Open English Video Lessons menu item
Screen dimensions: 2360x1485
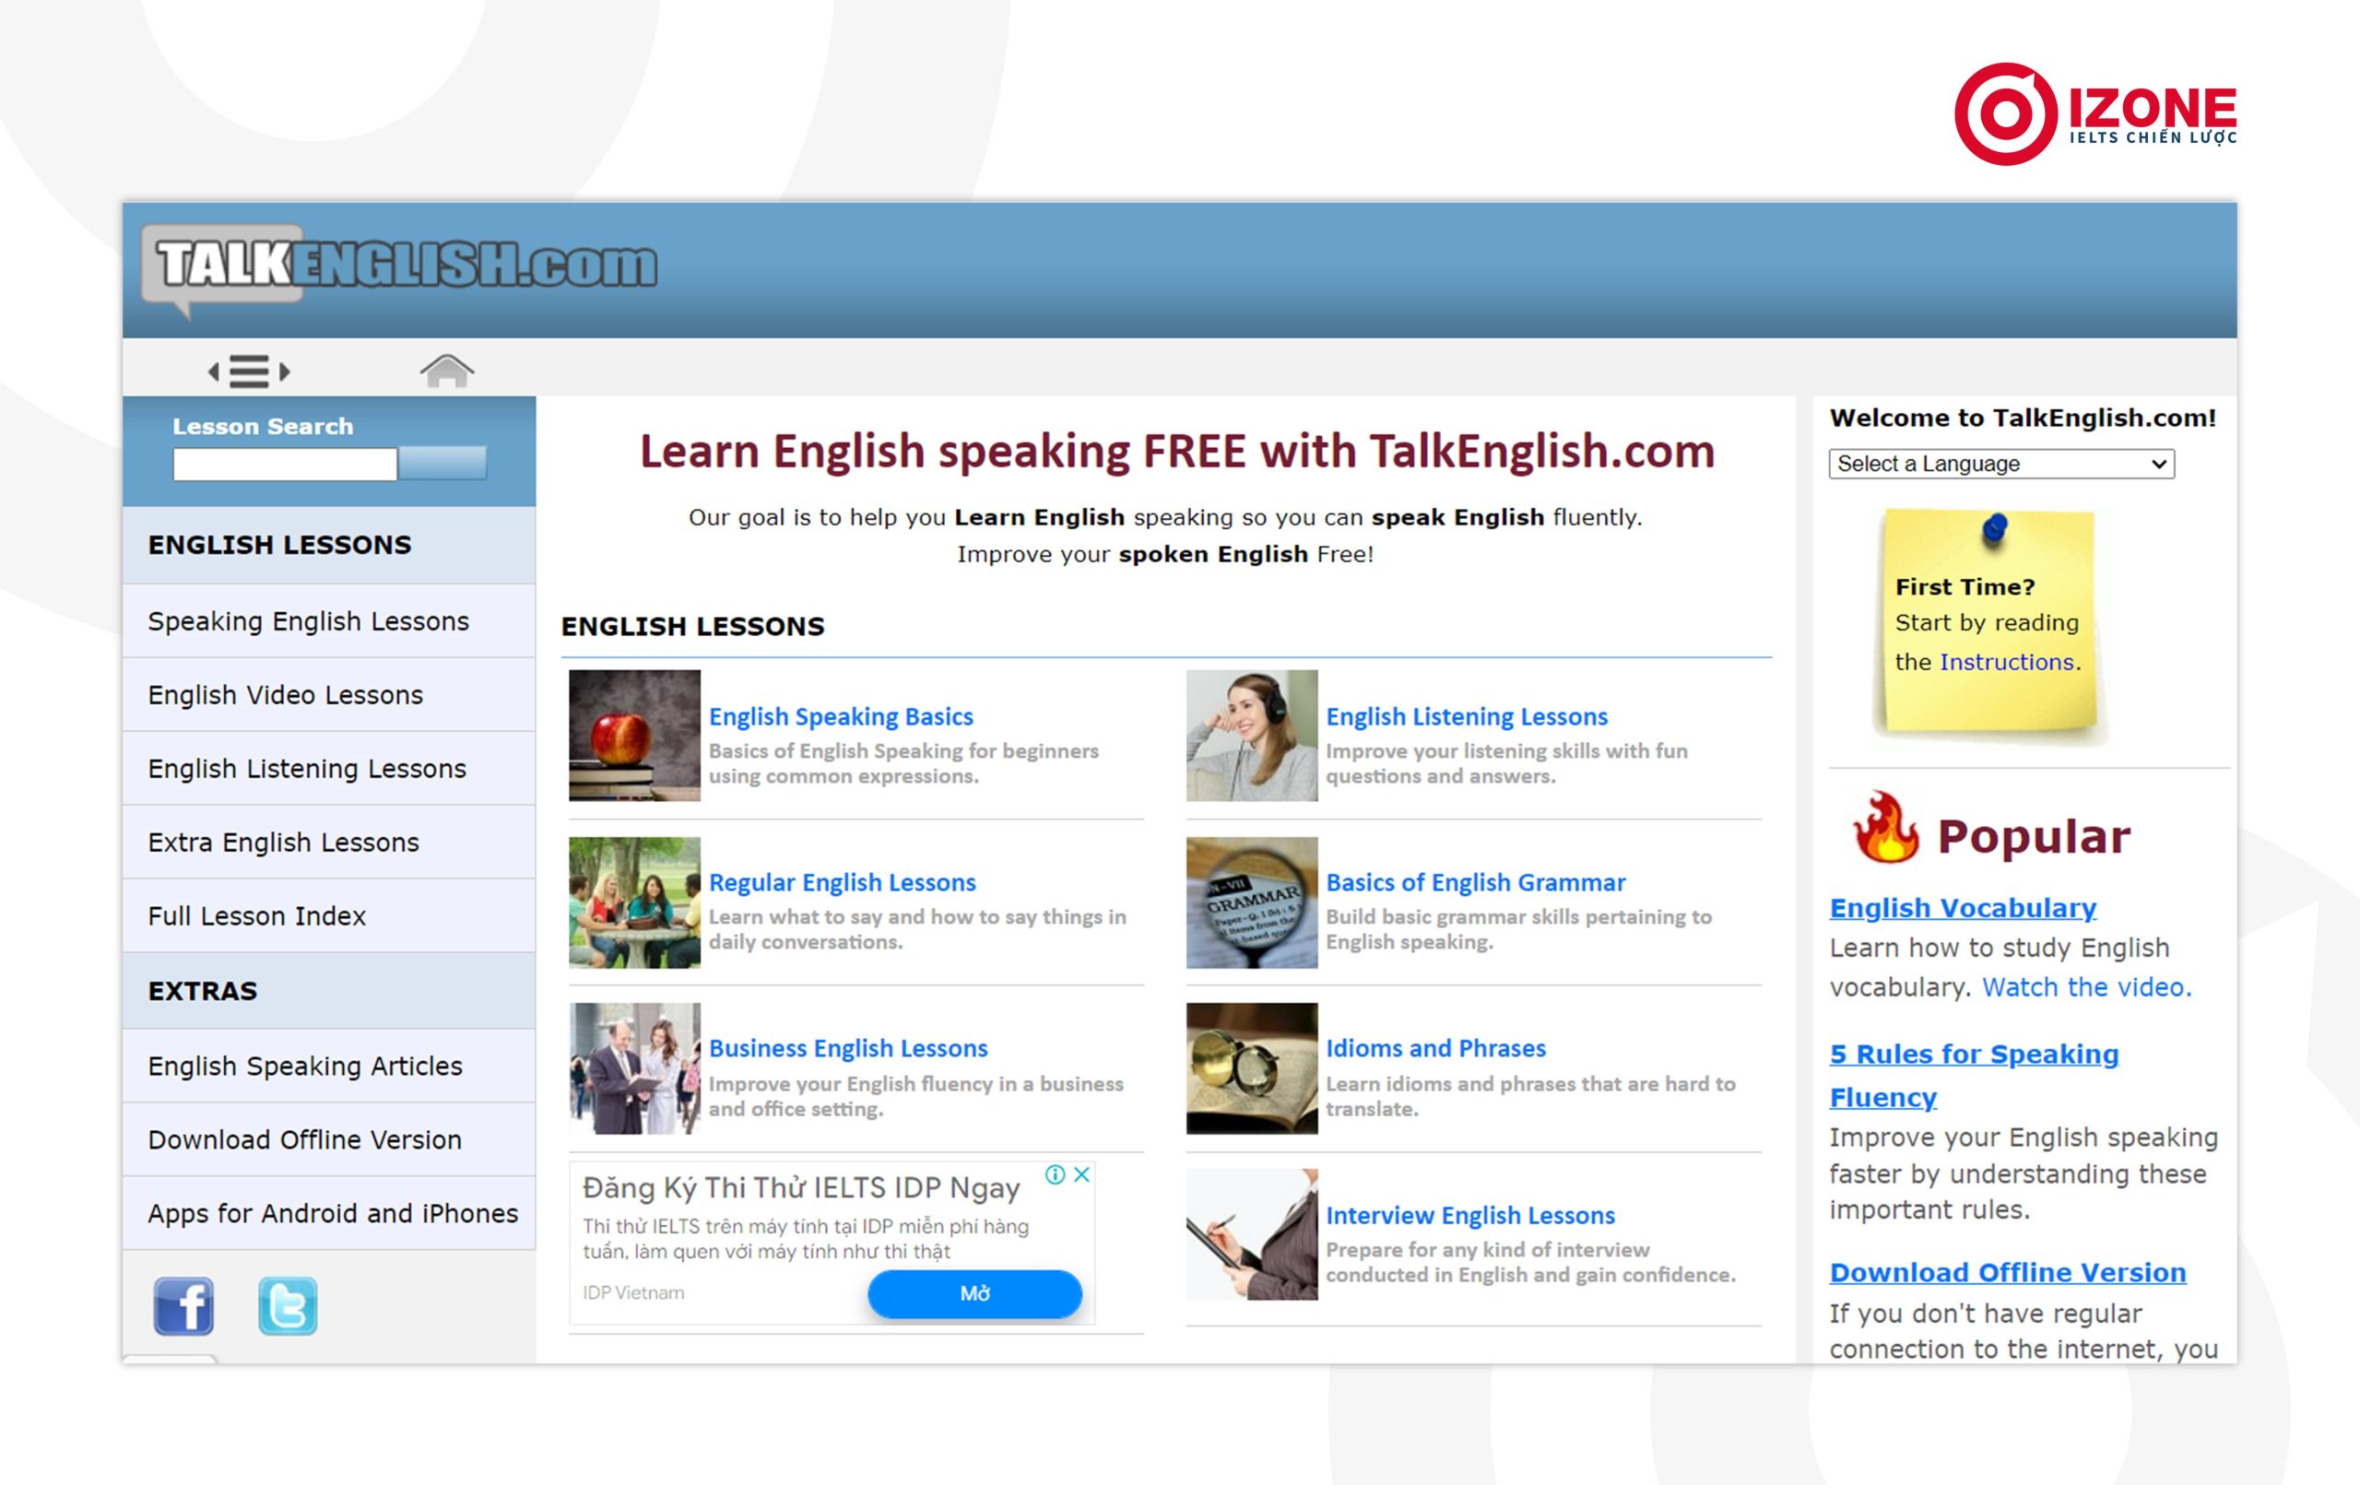(x=329, y=695)
